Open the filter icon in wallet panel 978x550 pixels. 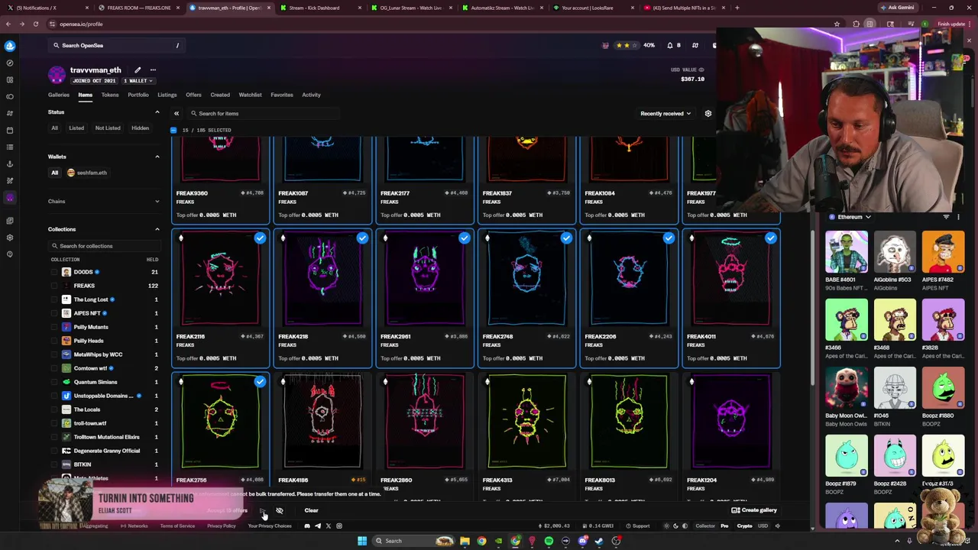click(x=946, y=217)
